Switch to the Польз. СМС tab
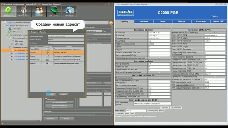This screenshot has height=128, width=228. (218, 21)
